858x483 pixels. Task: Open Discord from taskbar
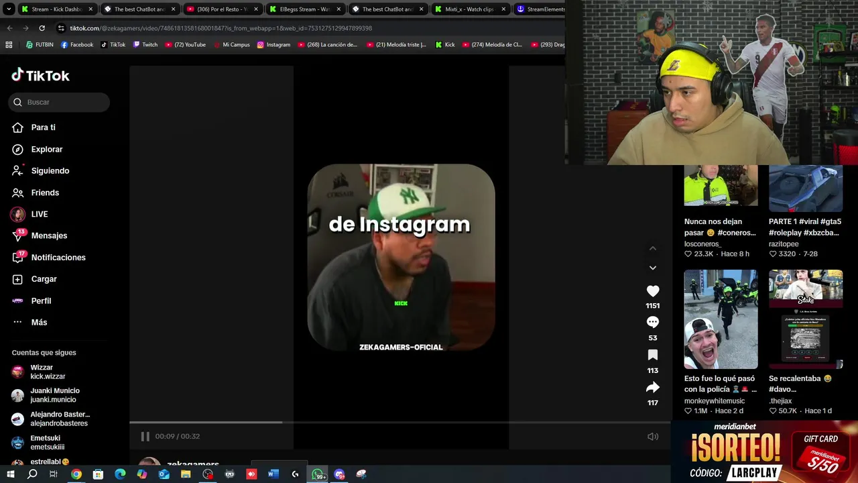[x=339, y=474]
